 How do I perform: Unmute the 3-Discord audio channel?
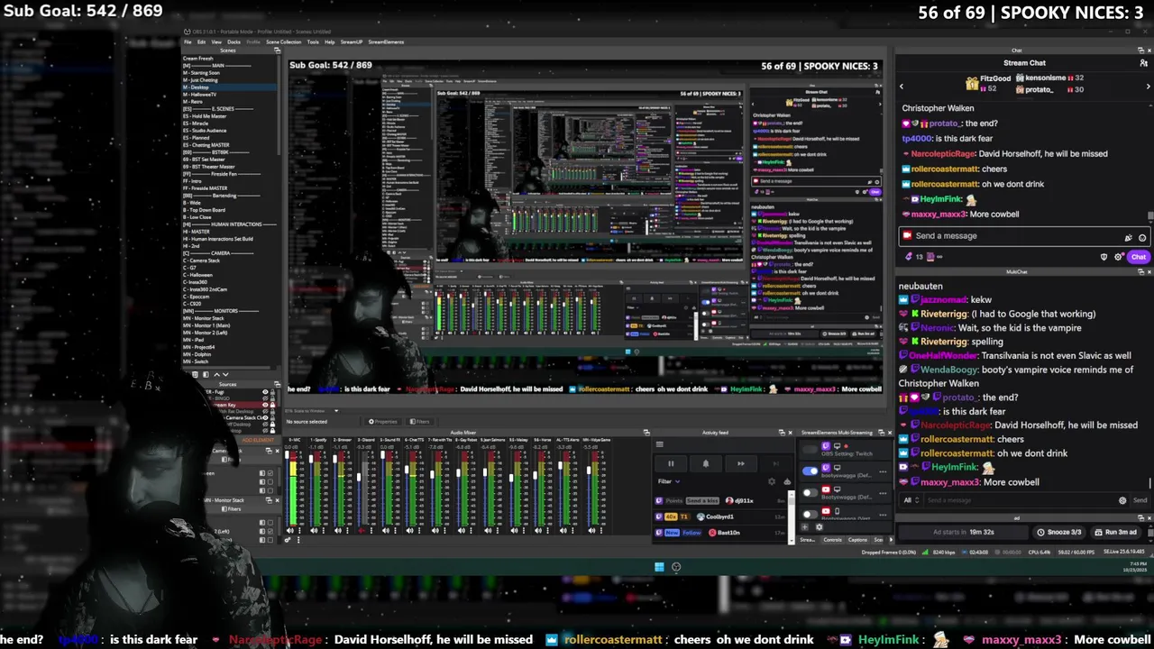[x=362, y=531]
